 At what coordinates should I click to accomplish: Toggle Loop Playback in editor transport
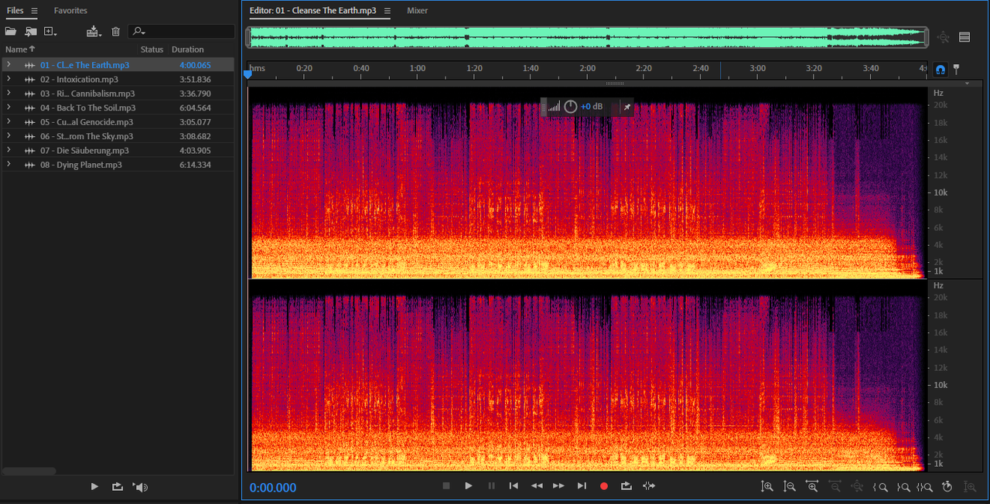coord(626,485)
